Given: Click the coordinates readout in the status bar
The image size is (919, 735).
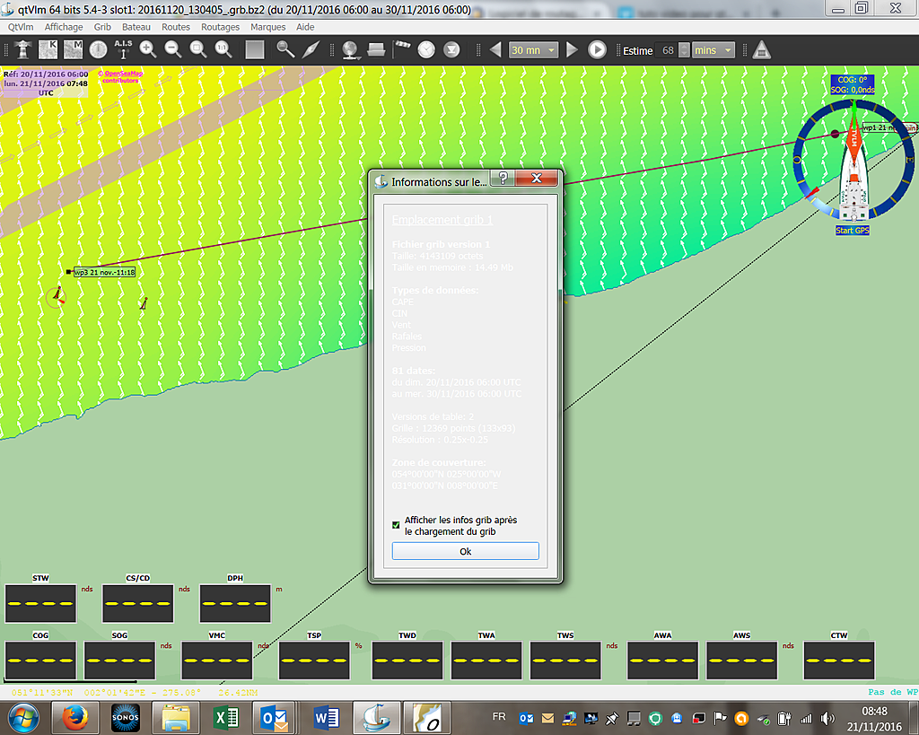Looking at the screenshot, I should (x=135, y=692).
